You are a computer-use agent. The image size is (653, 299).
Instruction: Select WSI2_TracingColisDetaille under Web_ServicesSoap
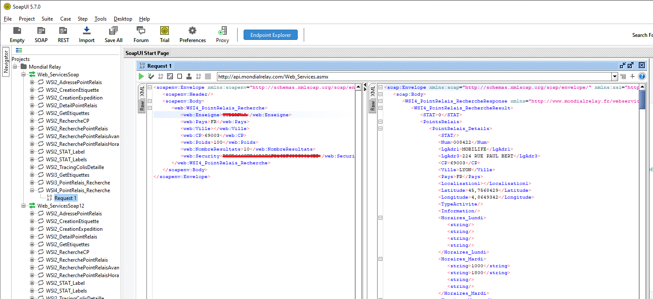pyautogui.click(x=75, y=167)
